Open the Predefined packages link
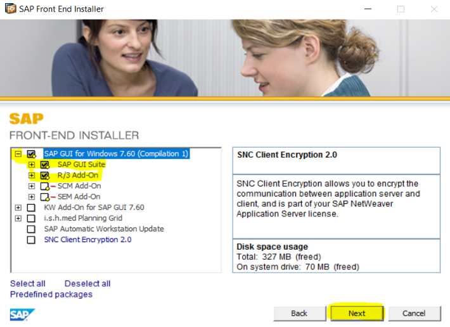This screenshot has height=327, width=450. (x=51, y=294)
